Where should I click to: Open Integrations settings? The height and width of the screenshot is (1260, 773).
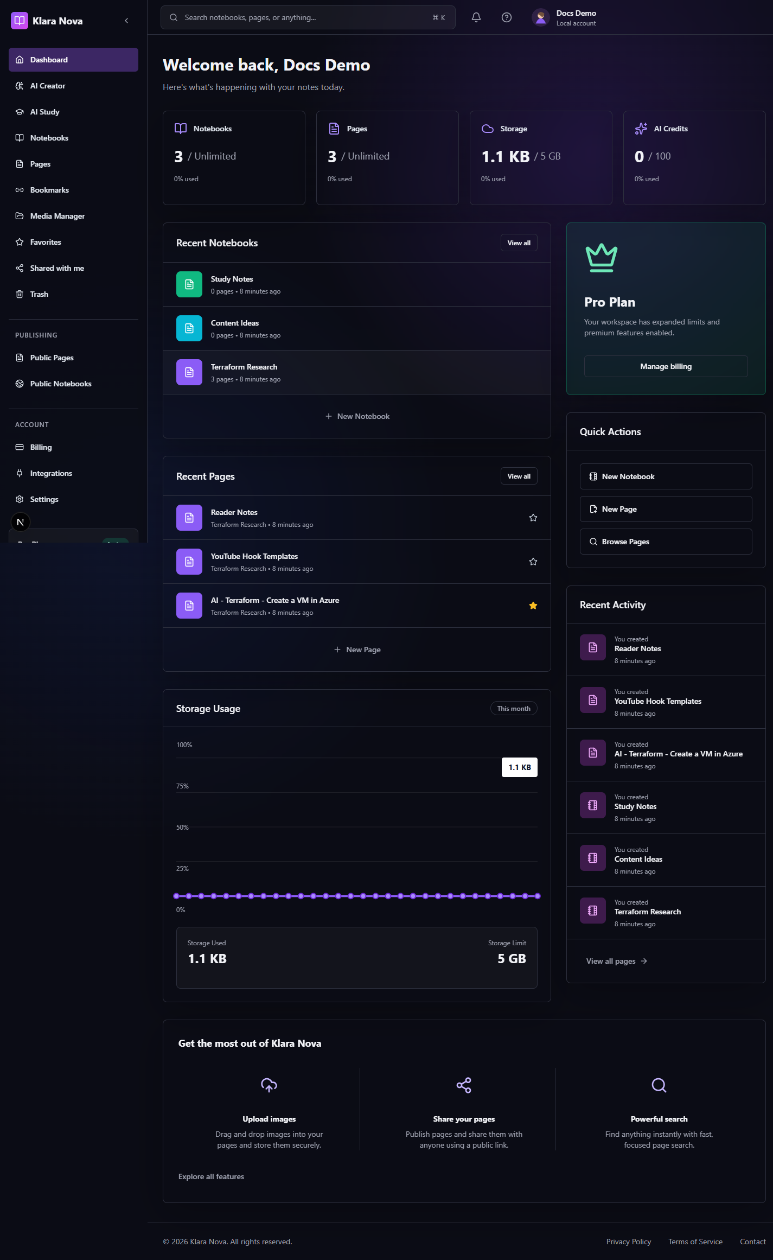point(73,473)
